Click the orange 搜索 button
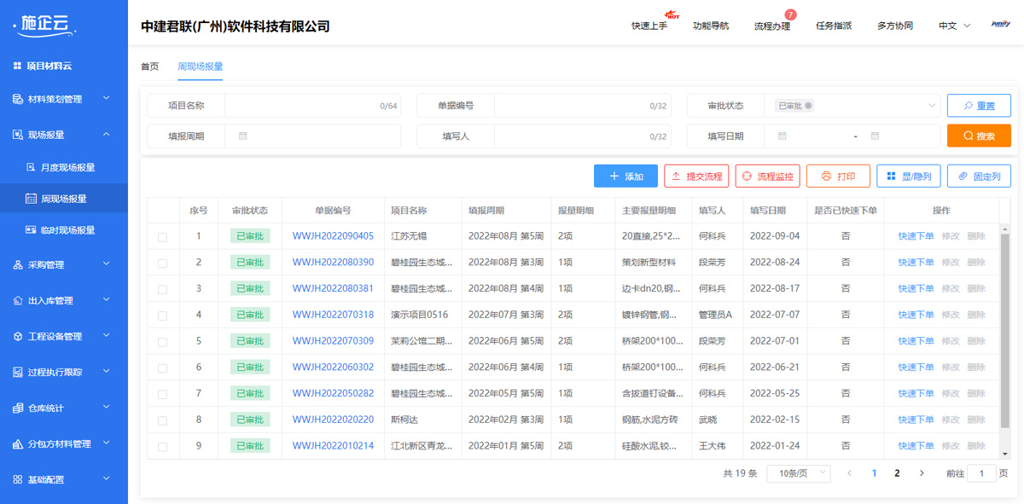 [979, 136]
